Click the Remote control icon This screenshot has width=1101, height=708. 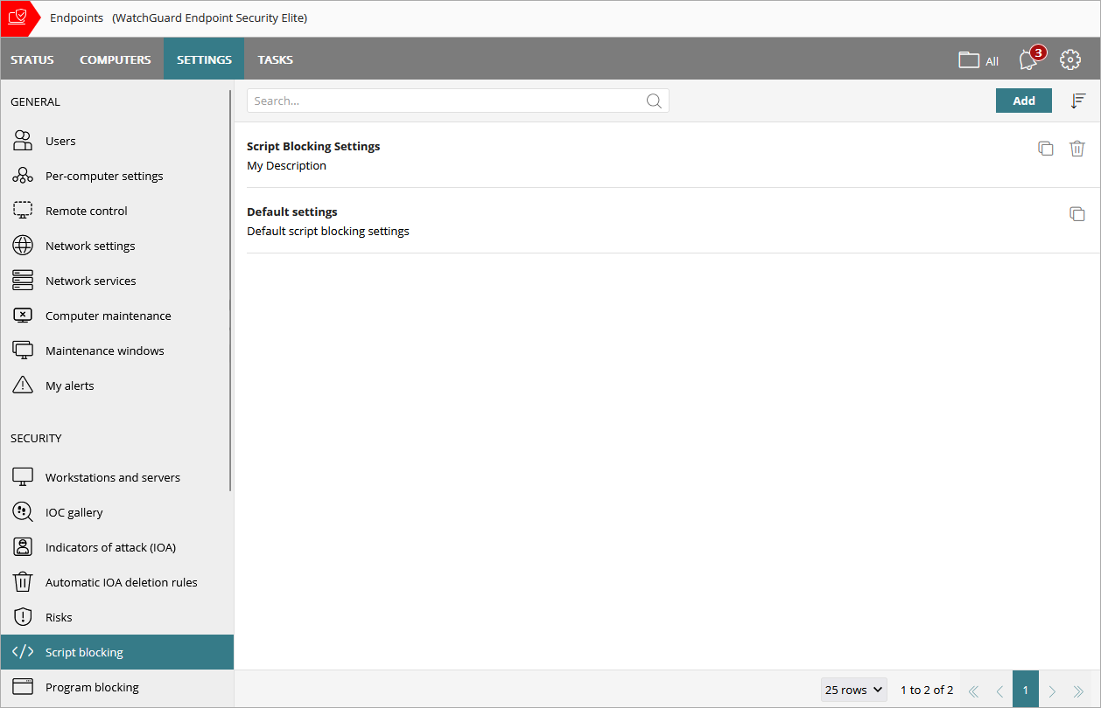pyautogui.click(x=23, y=211)
